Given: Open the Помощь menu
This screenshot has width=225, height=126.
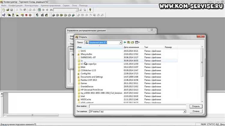Looking at the screenshot, I should click(x=83, y=5).
